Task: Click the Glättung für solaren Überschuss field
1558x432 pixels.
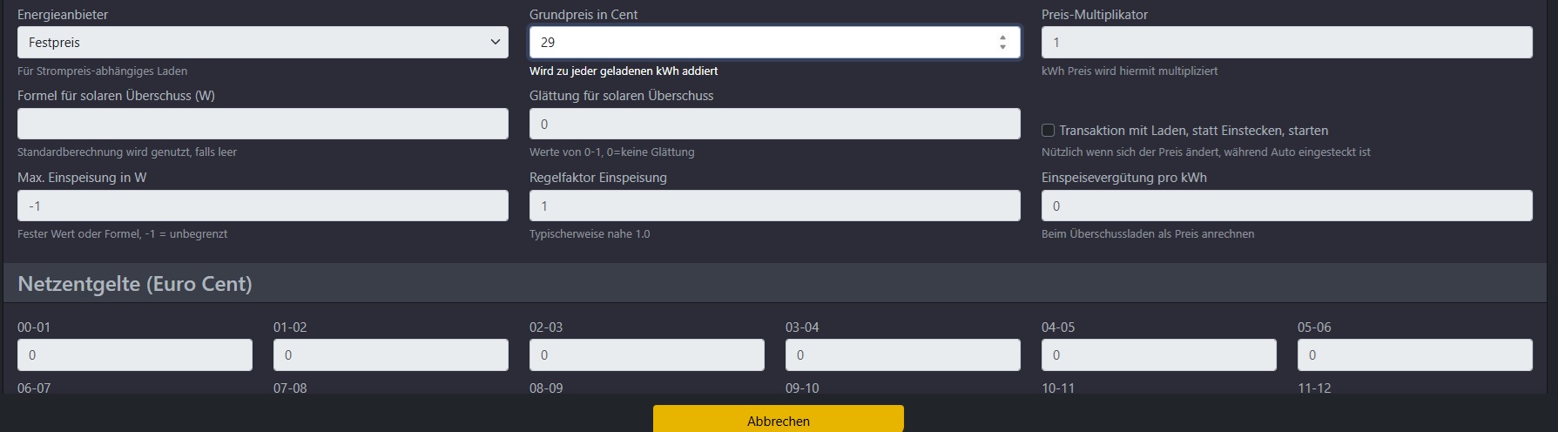Action: pos(774,124)
